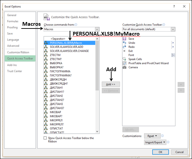The image size is (192, 159).
Task: Expand the Reset dropdown button
Action: point(152,136)
